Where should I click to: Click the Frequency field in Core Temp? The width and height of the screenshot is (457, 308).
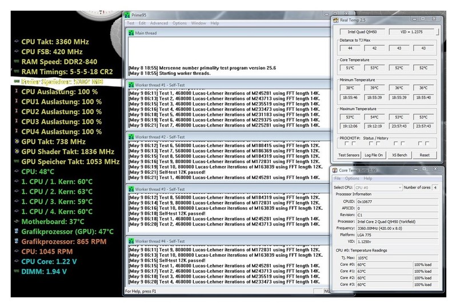397,228
